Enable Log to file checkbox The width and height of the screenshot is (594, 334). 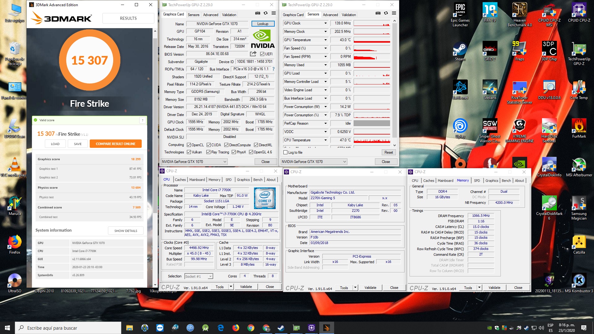click(285, 152)
